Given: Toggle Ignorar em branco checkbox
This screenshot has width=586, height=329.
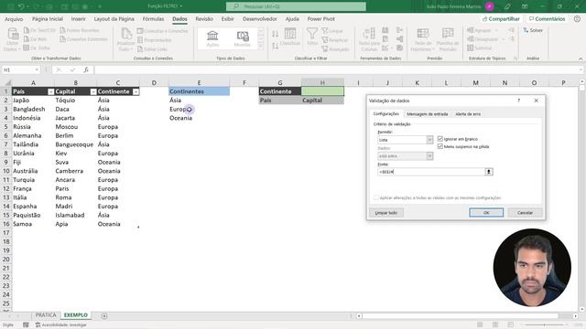Looking at the screenshot, I should (x=439, y=139).
